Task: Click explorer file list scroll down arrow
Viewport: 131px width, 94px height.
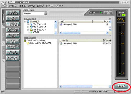Action: coord(110,30)
